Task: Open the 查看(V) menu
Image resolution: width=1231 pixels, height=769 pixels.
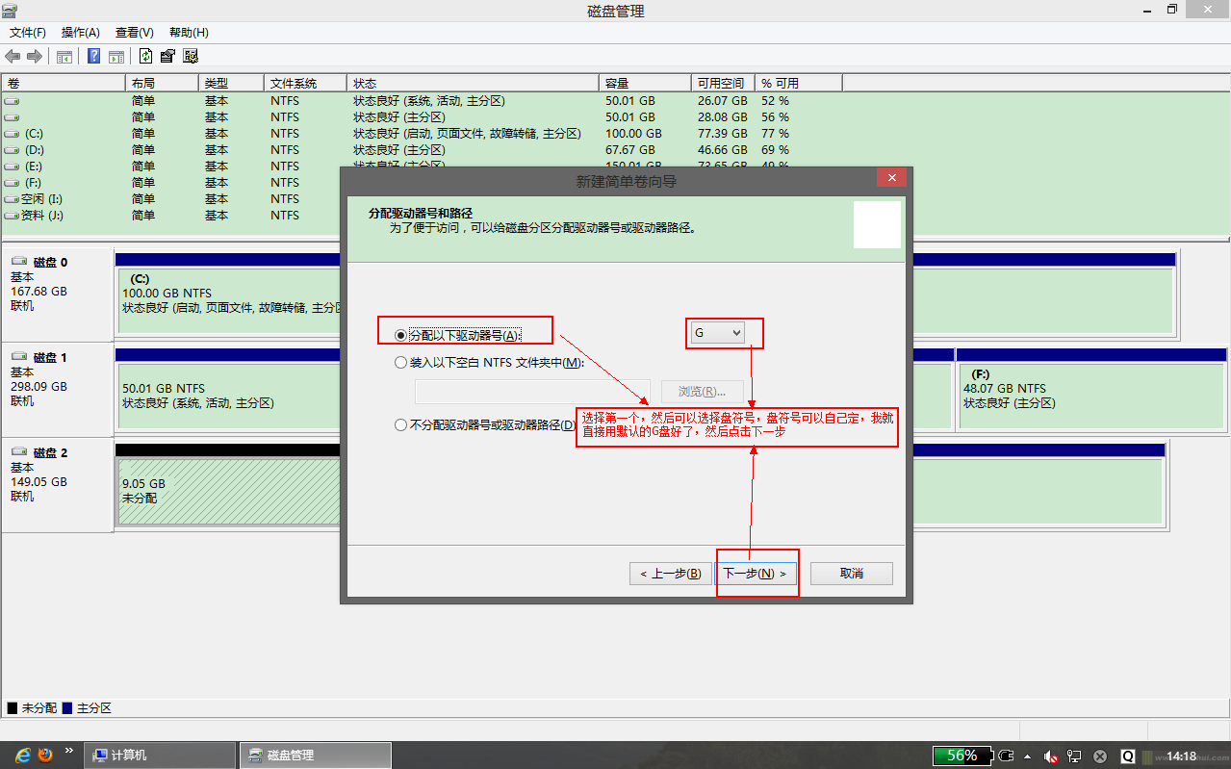Action: click(134, 33)
